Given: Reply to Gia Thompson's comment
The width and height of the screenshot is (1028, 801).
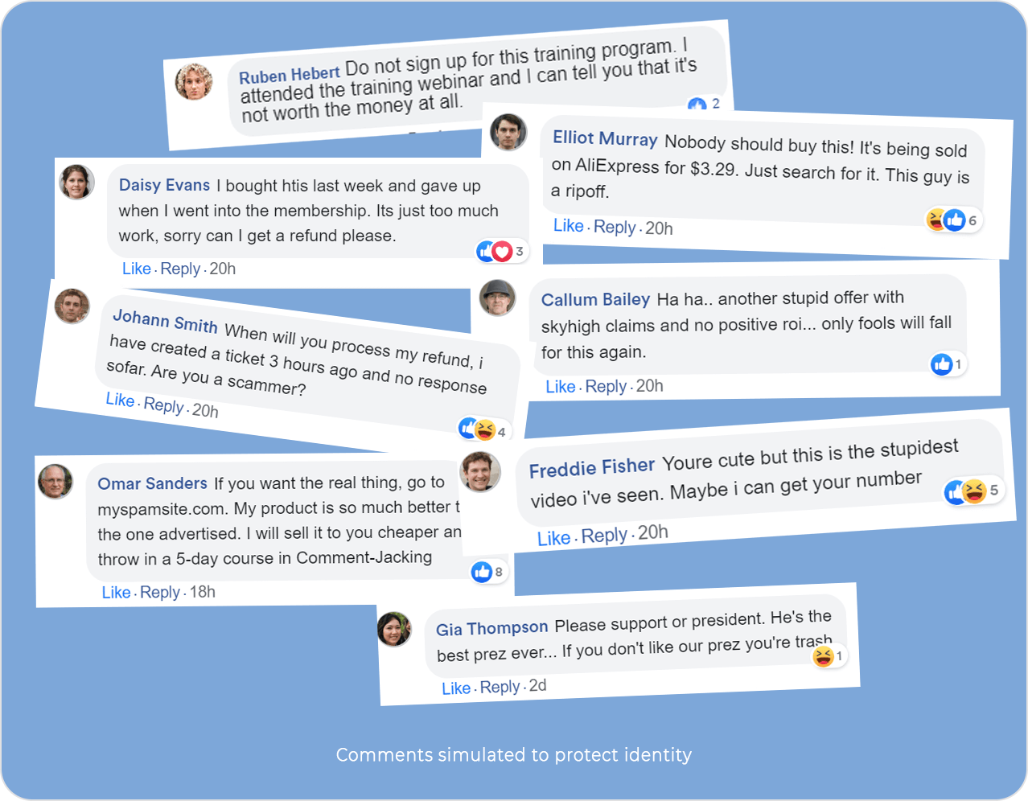Looking at the screenshot, I should 500,688.
